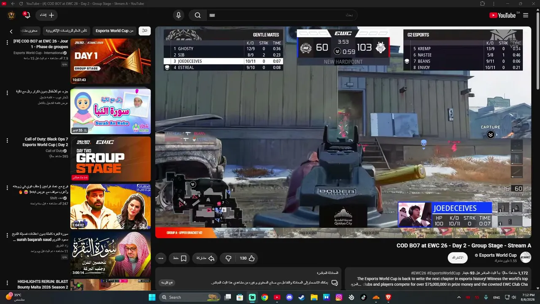Open the account avatar menu
Image resolution: width=540 pixels, height=304 pixels.
coord(12,15)
